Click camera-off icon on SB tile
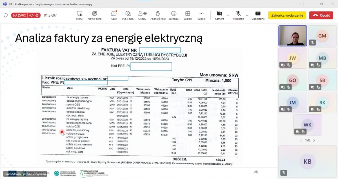Screen dimensions: 338x179 click(x=312, y=87)
